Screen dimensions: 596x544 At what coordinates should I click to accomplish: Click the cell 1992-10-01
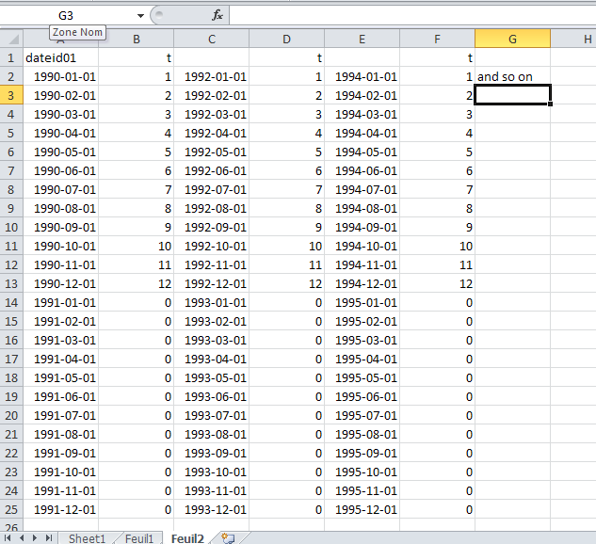(x=211, y=247)
